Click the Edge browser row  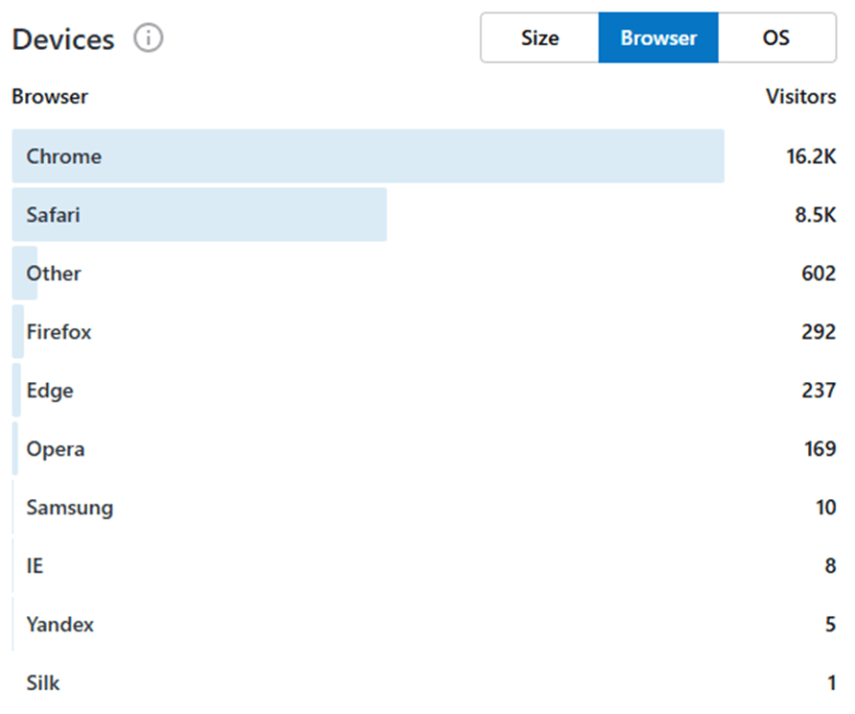click(x=50, y=391)
